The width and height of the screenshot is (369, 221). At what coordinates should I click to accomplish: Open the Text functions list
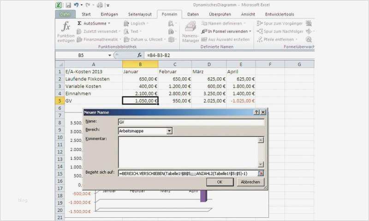132,31
